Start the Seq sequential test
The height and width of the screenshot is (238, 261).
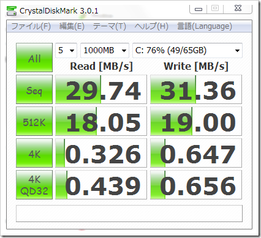pyautogui.click(x=34, y=89)
